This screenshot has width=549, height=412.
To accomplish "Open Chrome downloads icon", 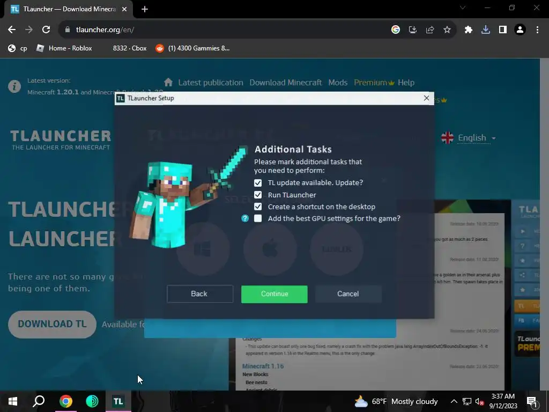I will tap(486, 30).
